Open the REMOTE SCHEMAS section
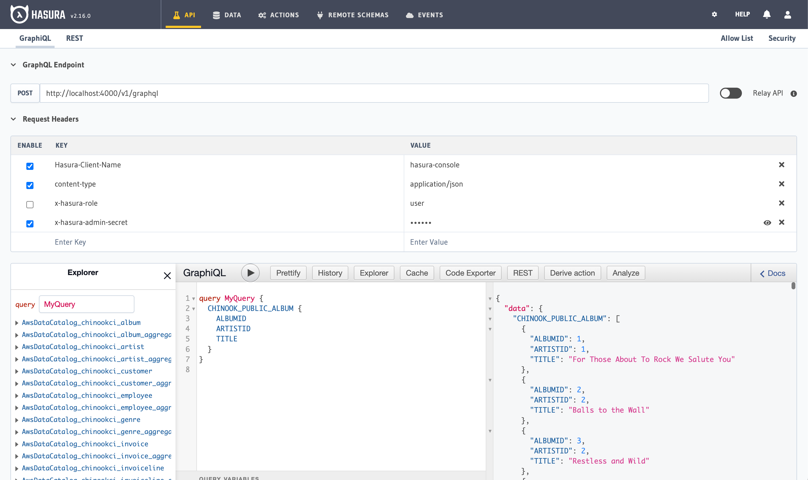Screen dimensions: 808x480 pyautogui.click(x=352, y=15)
